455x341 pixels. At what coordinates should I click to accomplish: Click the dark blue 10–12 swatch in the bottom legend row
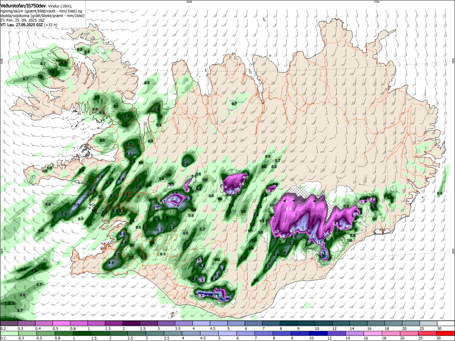318,333
